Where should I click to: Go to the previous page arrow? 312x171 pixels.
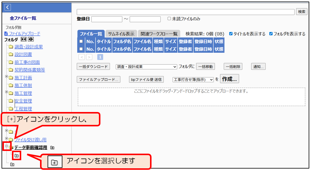coord(82,57)
